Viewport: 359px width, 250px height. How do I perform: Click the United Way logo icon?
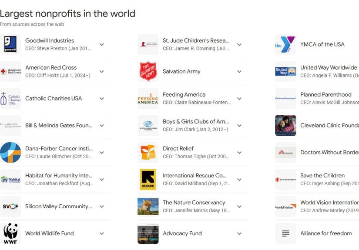[x=285, y=71]
